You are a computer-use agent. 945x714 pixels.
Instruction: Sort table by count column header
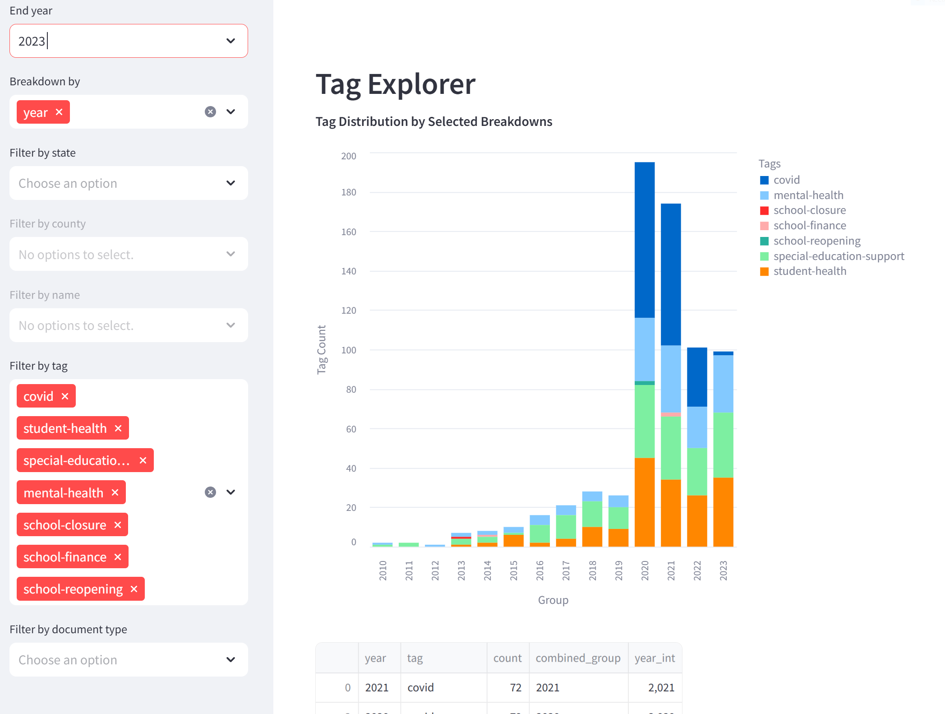507,658
